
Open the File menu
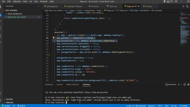tap(4, 1)
